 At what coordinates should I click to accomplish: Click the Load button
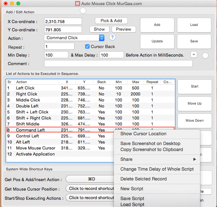[x=194, y=25]
